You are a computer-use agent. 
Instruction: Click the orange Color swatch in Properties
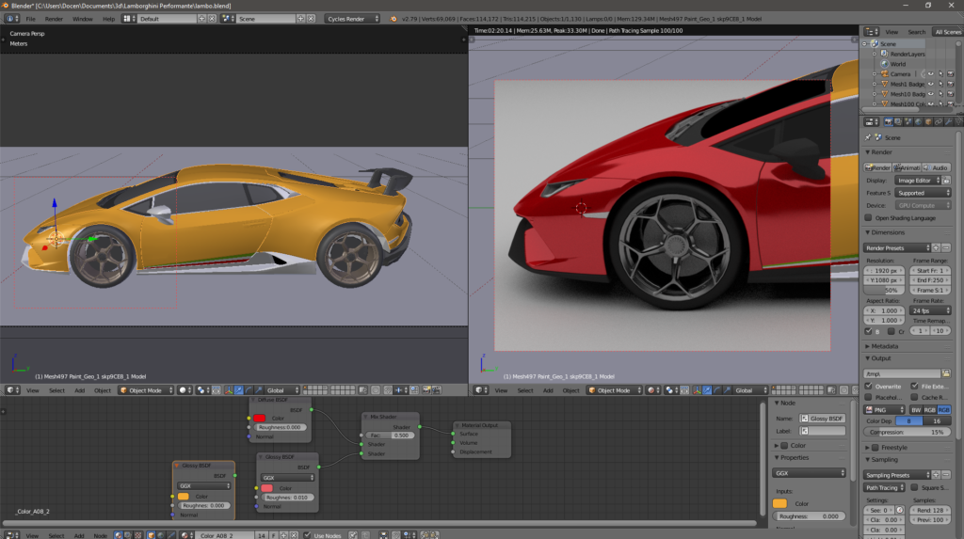point(779,503)
